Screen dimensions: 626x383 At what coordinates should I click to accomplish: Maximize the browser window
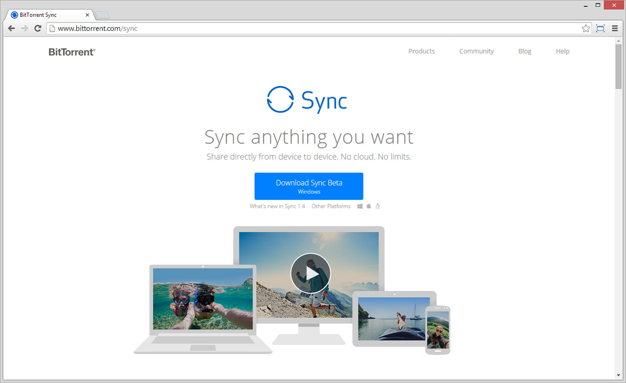(598, 6)
